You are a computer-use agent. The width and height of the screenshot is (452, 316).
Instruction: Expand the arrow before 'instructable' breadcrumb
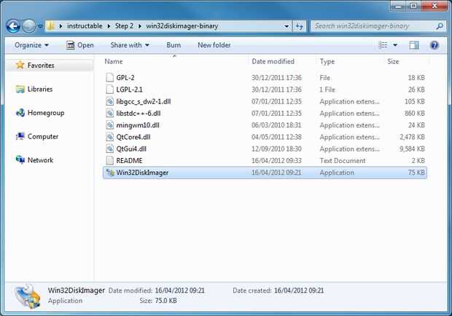[61, 26]
